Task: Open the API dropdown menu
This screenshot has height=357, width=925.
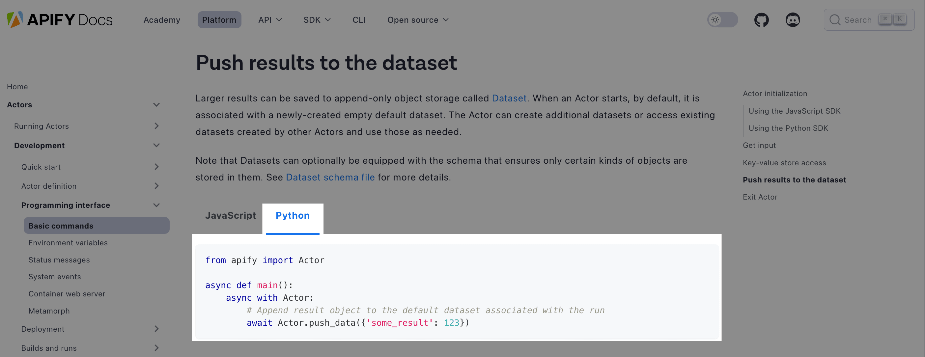Action: [x=270, y=20]
